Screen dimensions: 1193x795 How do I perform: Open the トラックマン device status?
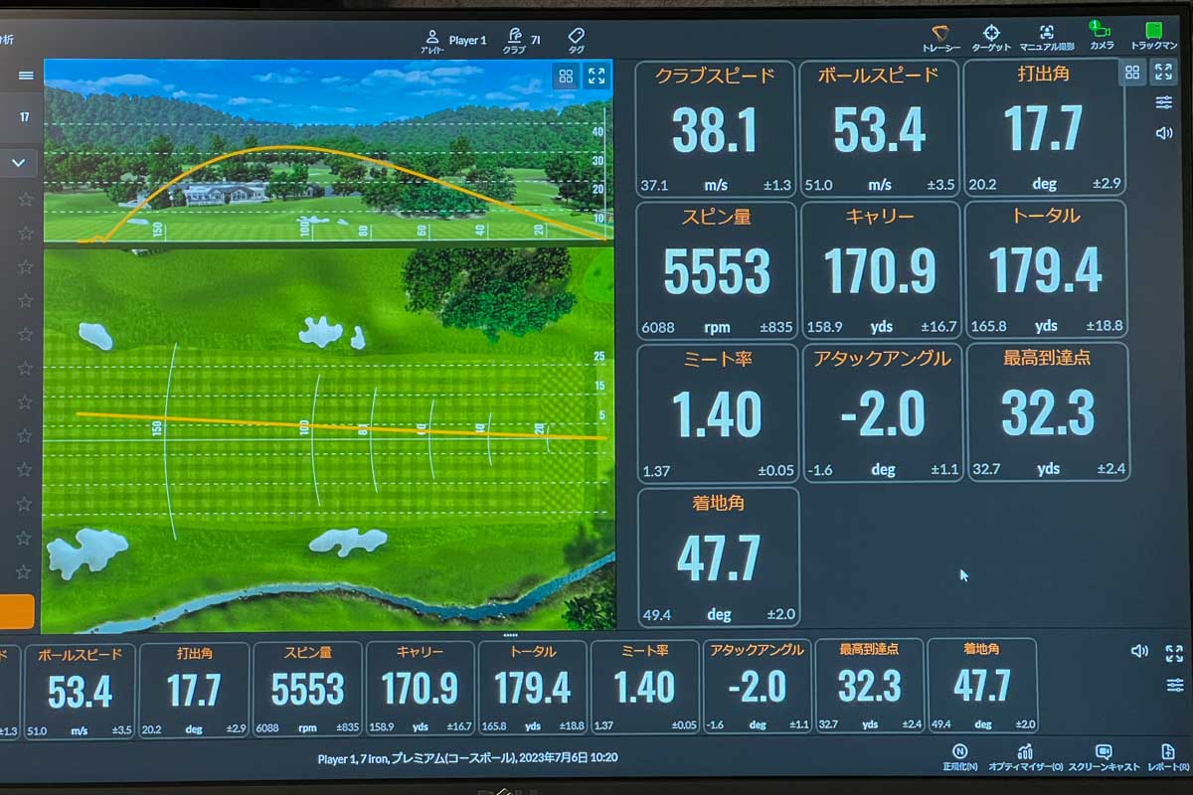[1153, 38]
